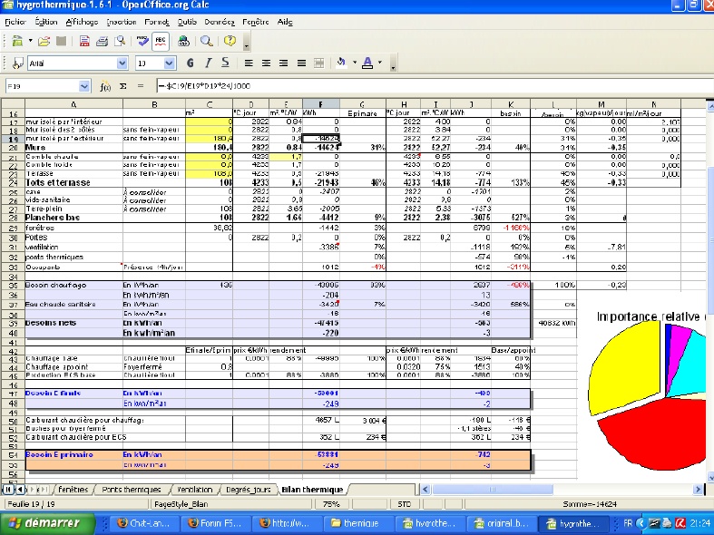Apply the Font Color icon
This screenshot has height=535, width=714.
point(367,63)
